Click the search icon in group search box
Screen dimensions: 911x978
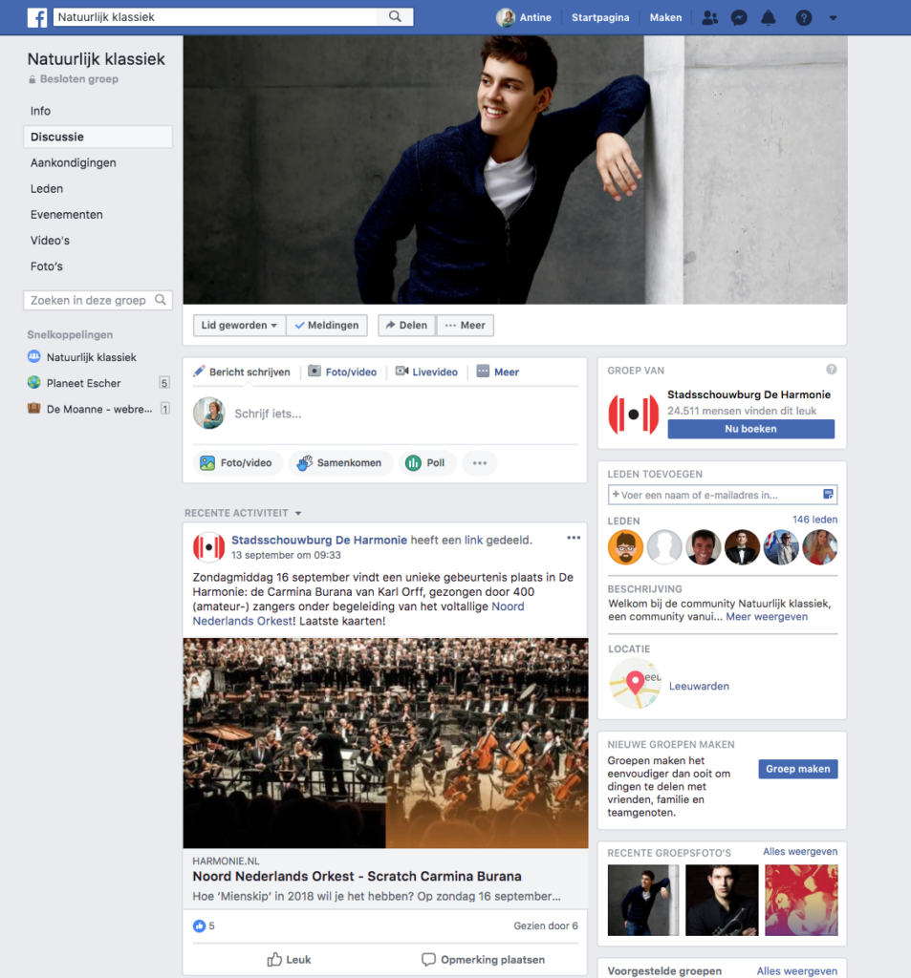162,300
